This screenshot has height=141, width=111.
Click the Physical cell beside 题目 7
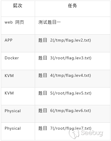click(18, 131)
